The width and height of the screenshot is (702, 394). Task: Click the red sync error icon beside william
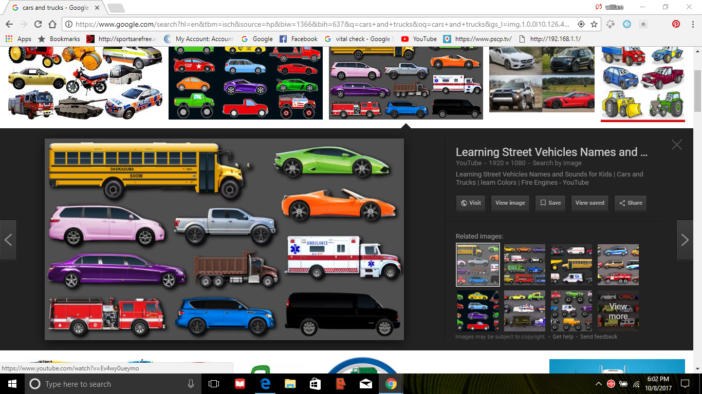[x=599, y=7]
